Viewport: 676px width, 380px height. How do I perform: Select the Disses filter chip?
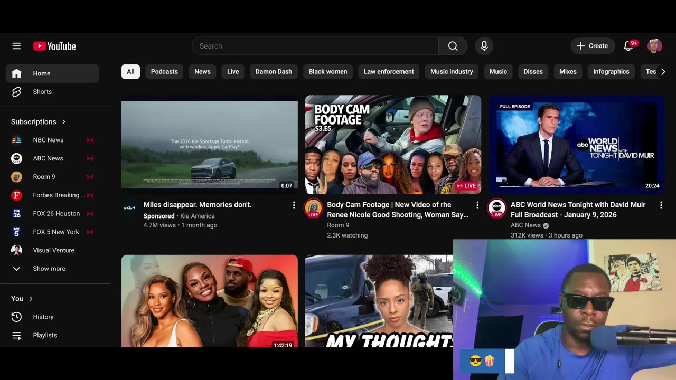click(533, 72)
